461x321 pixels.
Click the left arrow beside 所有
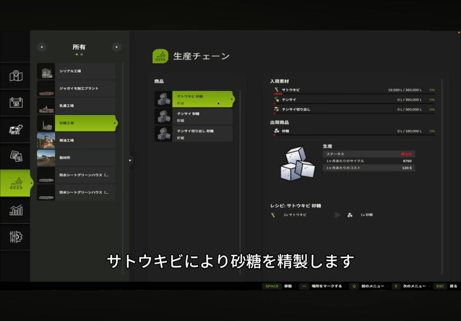(41, 47)
